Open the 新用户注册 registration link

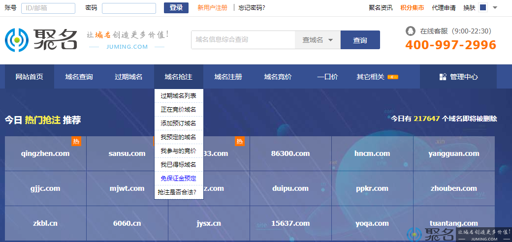[x=212, y=8]
